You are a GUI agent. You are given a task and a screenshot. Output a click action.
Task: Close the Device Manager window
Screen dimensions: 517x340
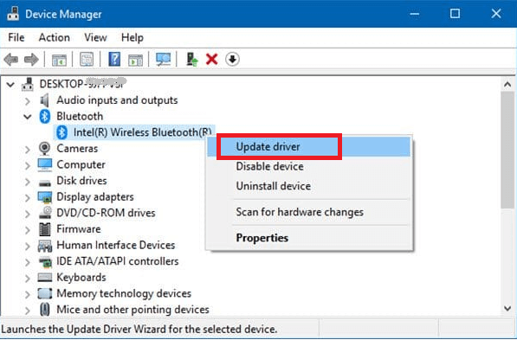click(x=496, y=14)
